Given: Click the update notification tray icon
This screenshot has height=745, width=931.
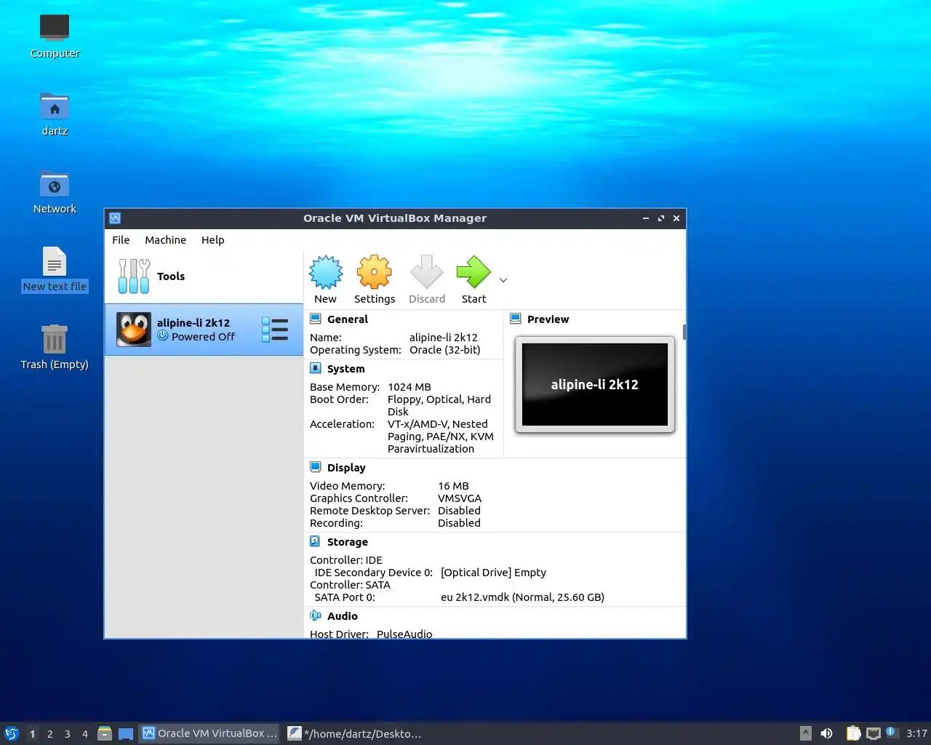Looking at the screenshot, I should (892, 733).
